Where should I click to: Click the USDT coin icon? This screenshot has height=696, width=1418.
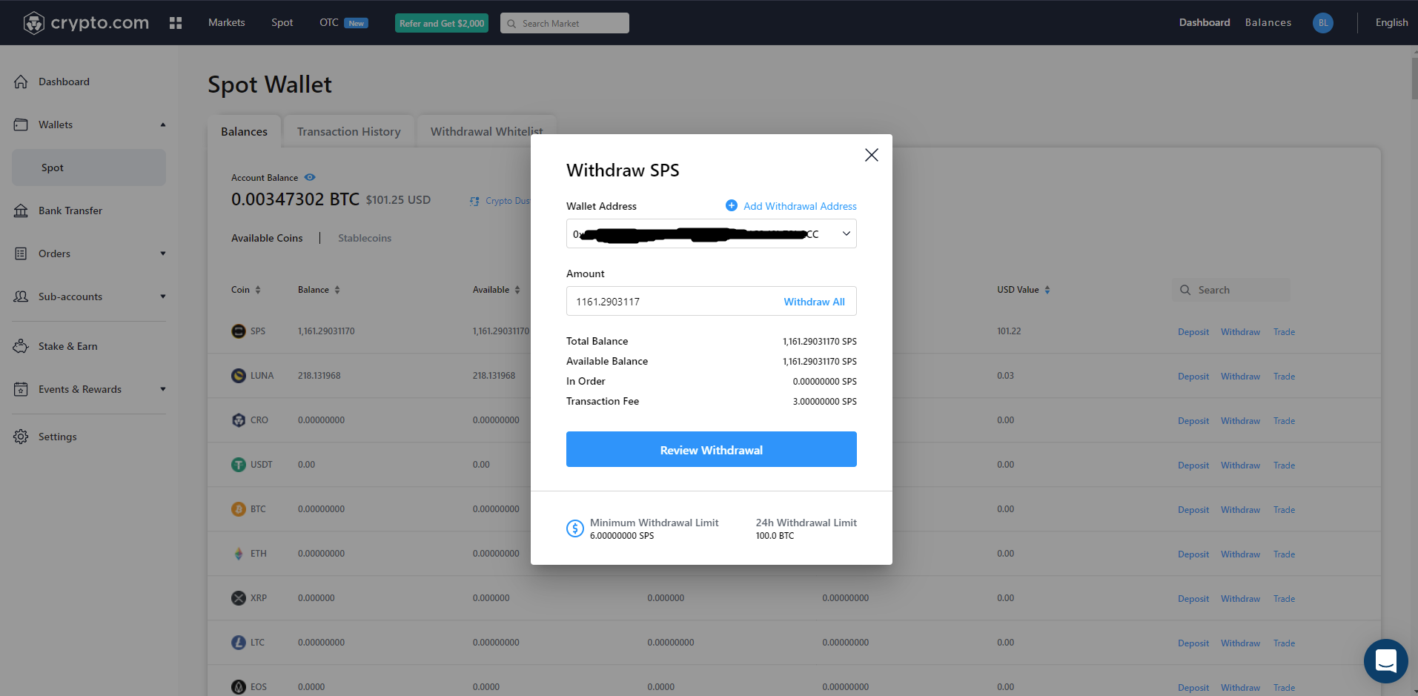coord(239,465)
